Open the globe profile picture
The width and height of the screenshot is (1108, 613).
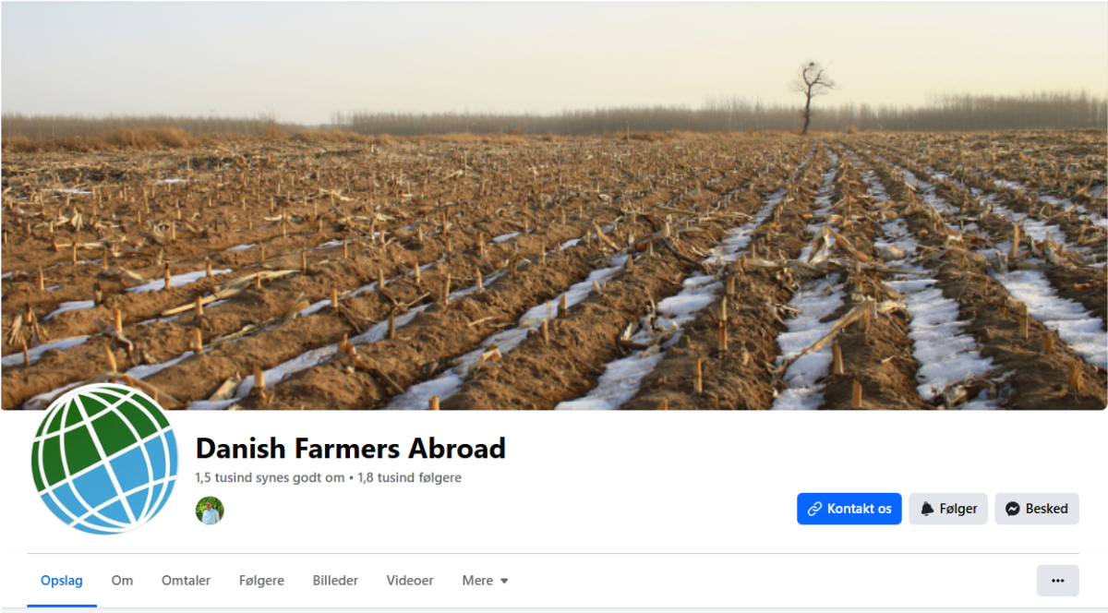[104, 459]
